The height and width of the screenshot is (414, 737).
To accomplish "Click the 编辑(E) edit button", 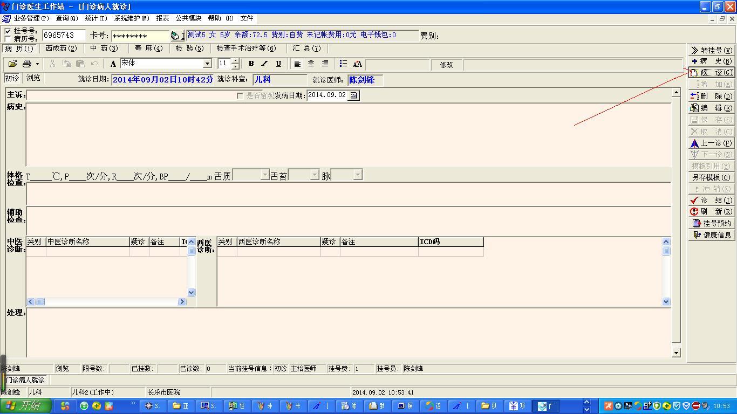I will point(711,108).
